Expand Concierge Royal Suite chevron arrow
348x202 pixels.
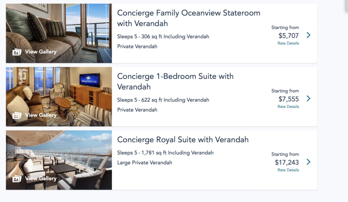(x=308, y=162)
